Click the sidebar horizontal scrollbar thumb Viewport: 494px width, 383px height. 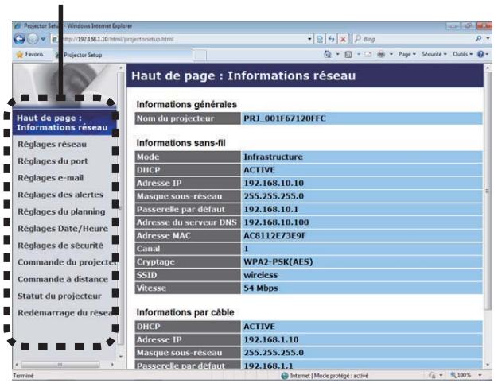60,365
